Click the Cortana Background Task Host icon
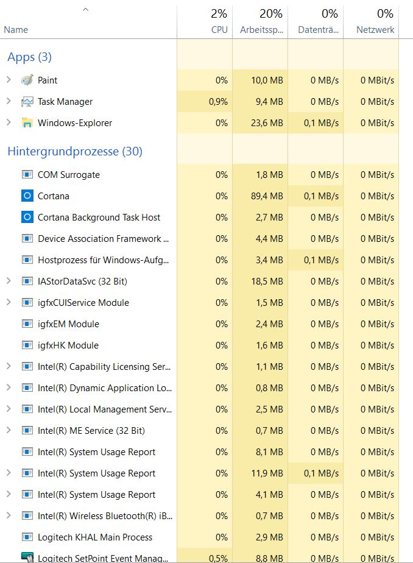Image resolution: width=413 pixels, height=563 pixels. [27, 218]
